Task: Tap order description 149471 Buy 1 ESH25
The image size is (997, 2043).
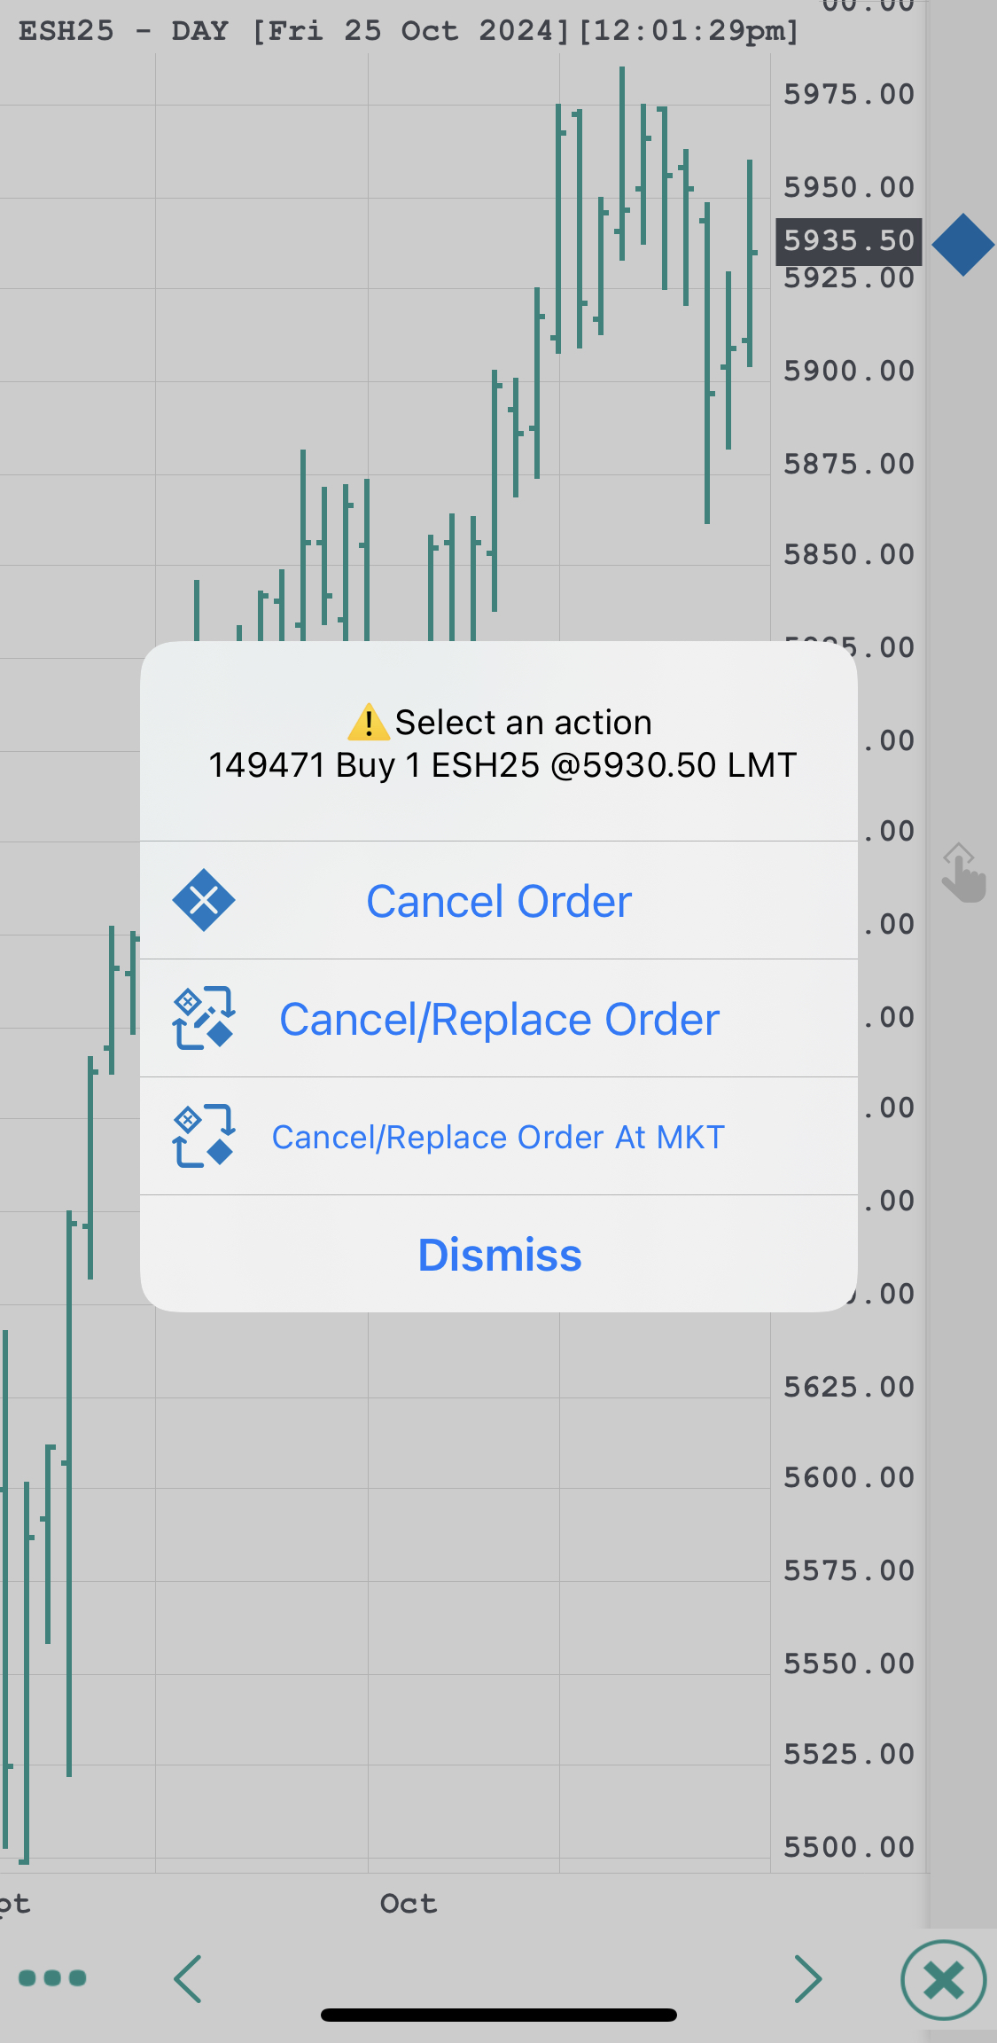Action: (502, 765)
